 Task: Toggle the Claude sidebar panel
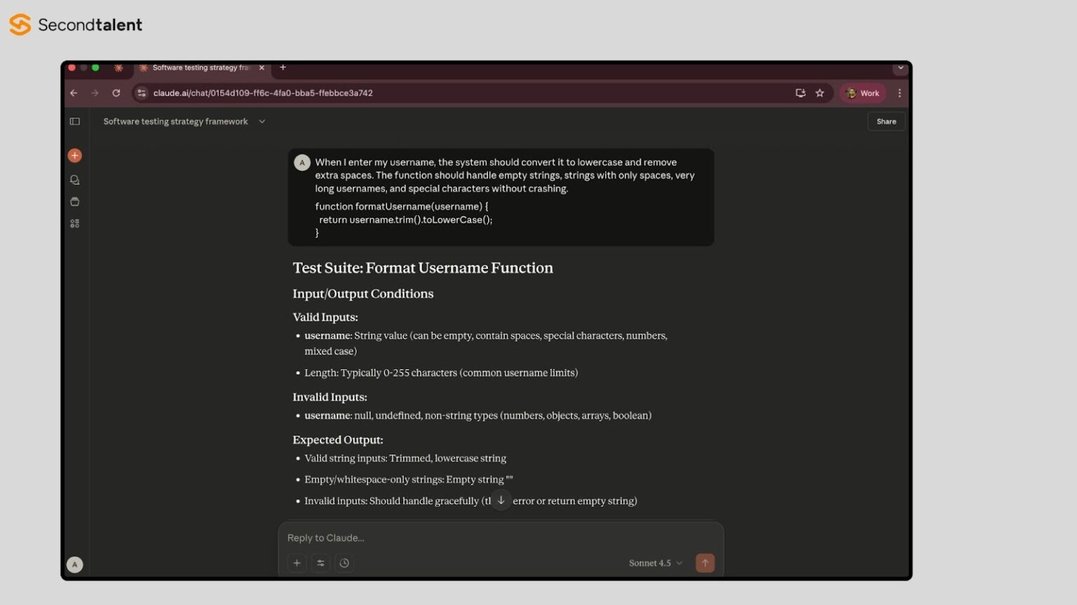[75, 121]
